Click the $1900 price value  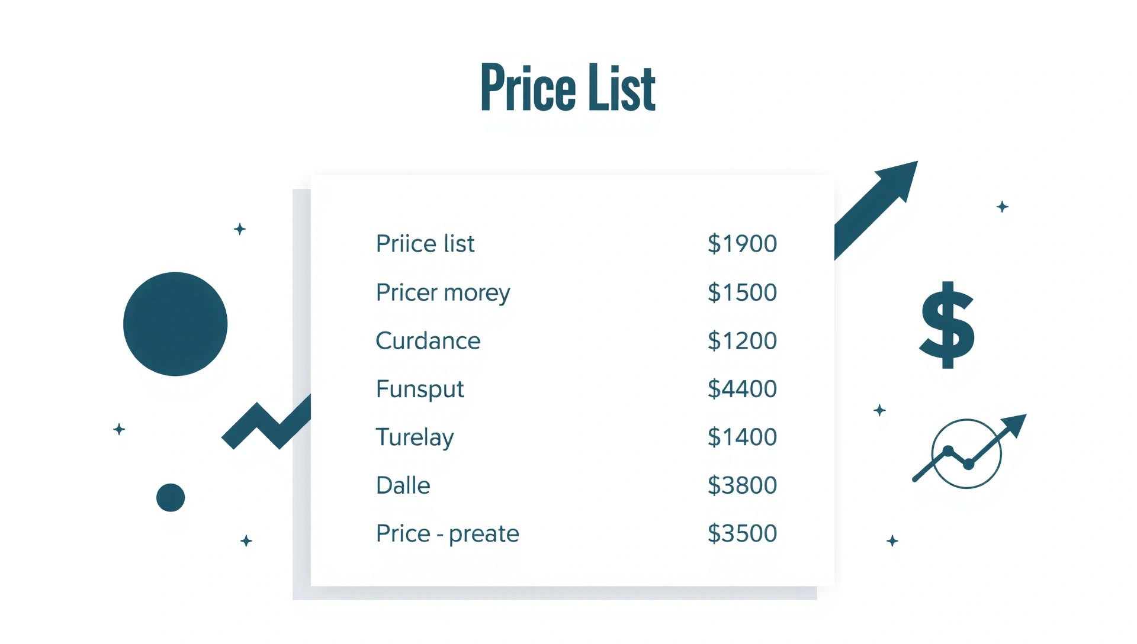point(742,244)
